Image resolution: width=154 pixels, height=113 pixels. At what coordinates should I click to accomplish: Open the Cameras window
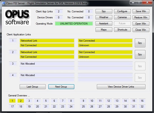tap(122, 17)
